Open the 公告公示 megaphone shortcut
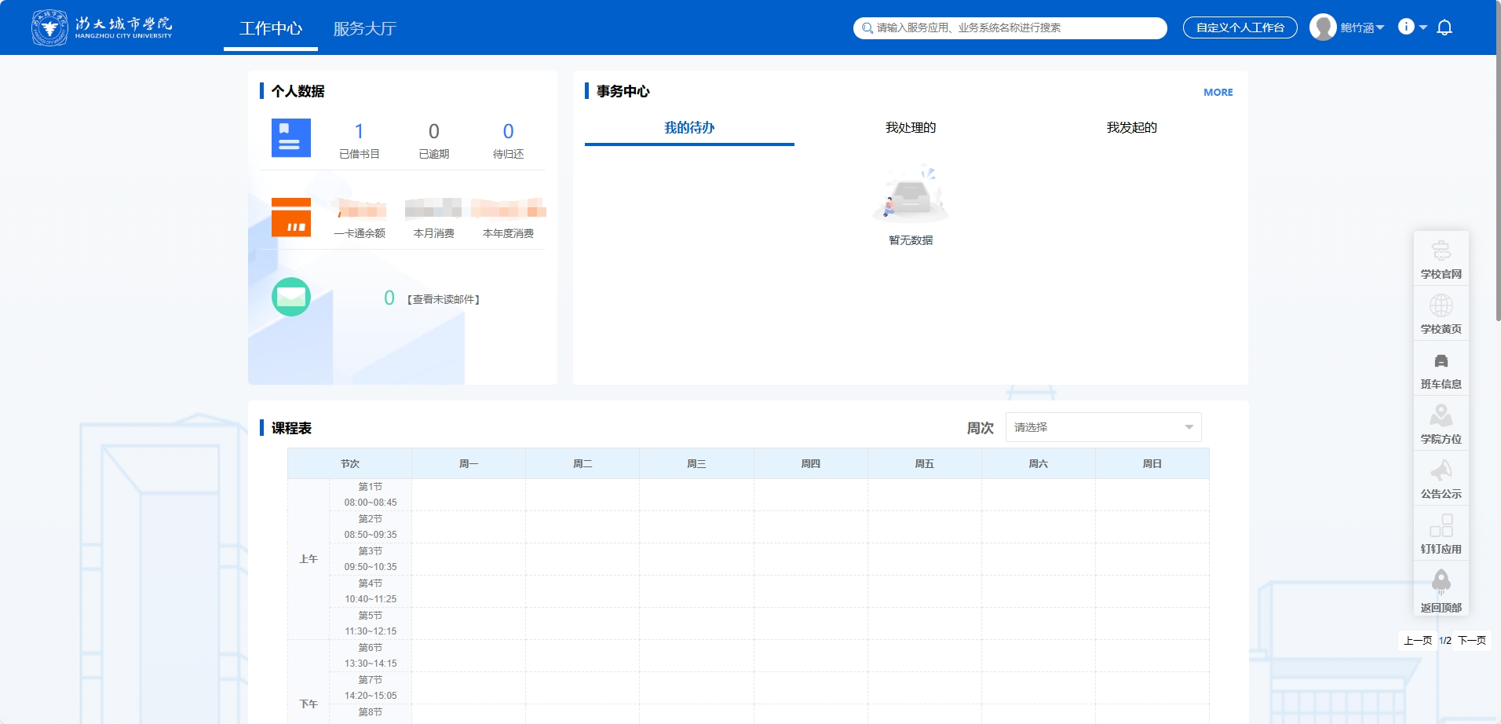 (x=1441, y=479)
